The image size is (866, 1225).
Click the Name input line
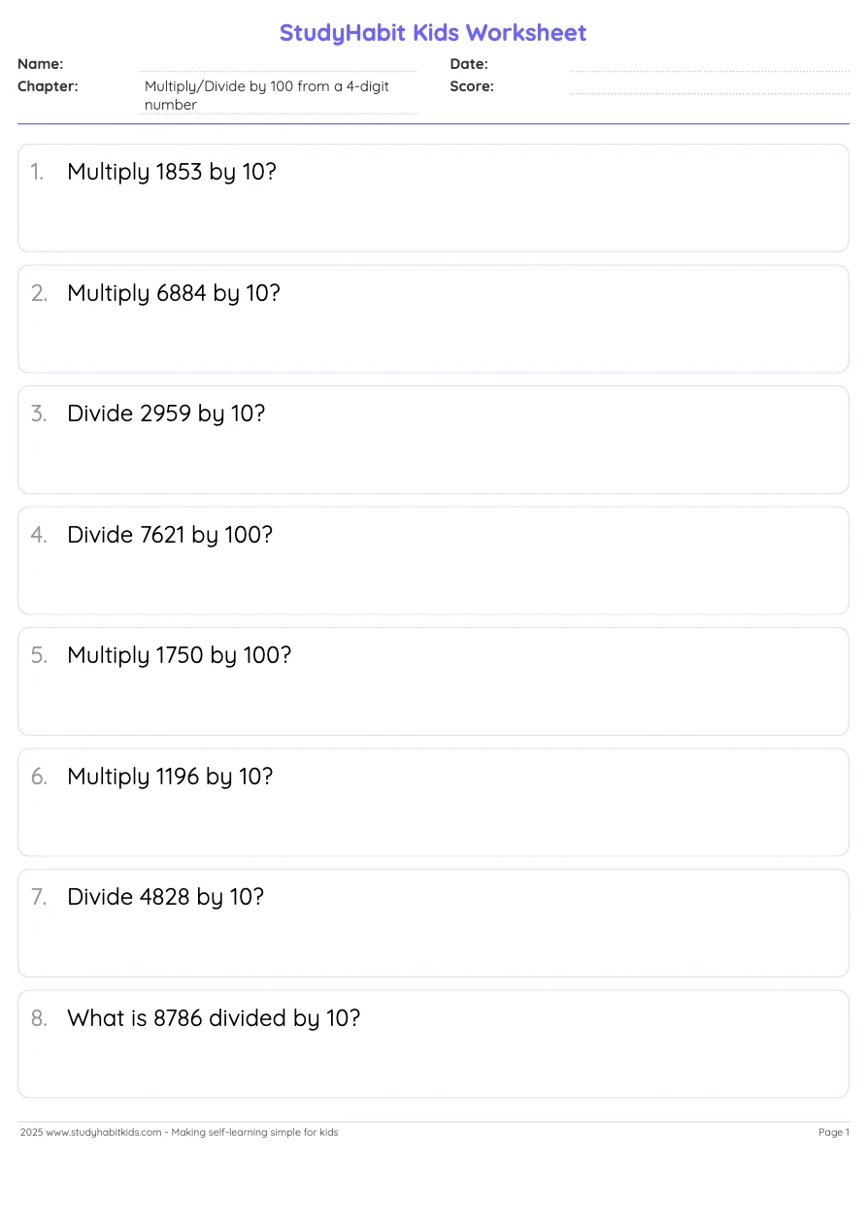tap(278, 65)
